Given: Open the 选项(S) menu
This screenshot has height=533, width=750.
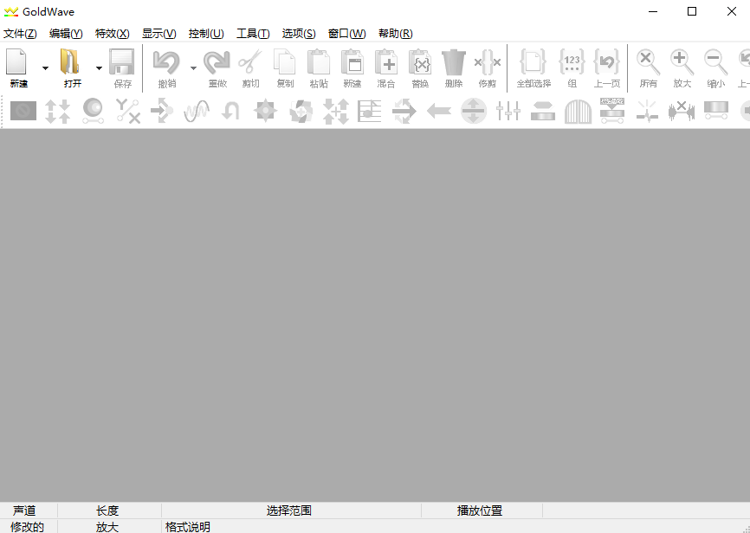Looking at the screenshot, I should (299, 34).
